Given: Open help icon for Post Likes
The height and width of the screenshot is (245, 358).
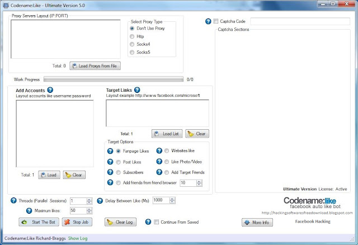Looking at the screenshot, I should [x=110, y=162].
